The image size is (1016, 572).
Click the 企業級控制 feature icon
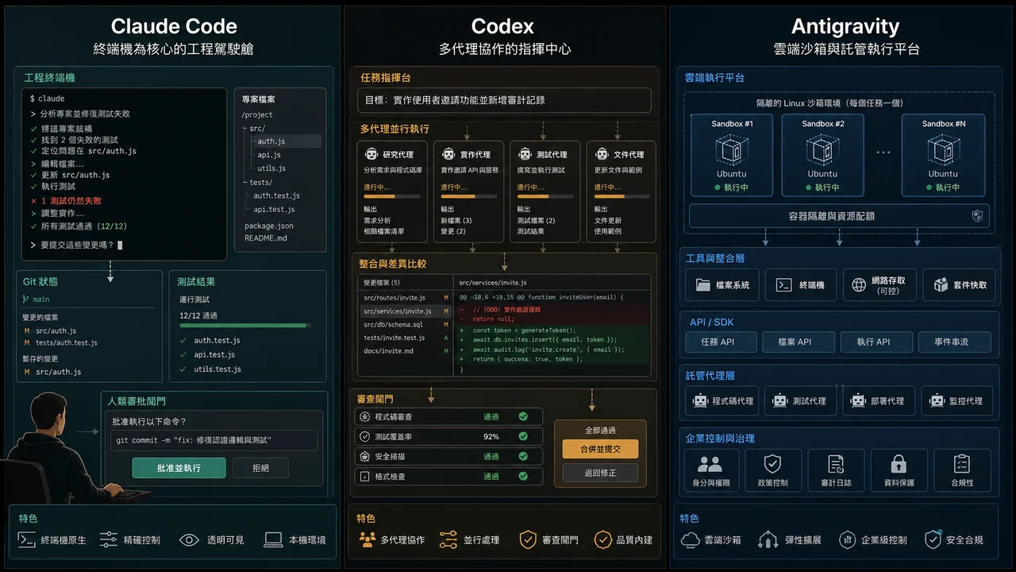pyautogui.click(x=848, y=539)
